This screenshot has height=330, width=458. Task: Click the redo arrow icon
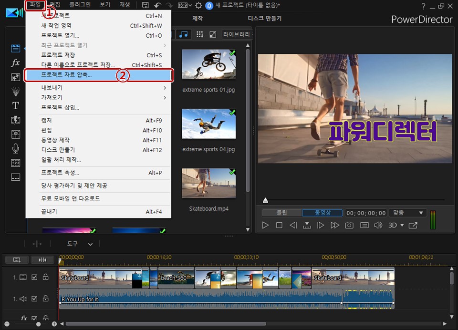tap(169, 5)
